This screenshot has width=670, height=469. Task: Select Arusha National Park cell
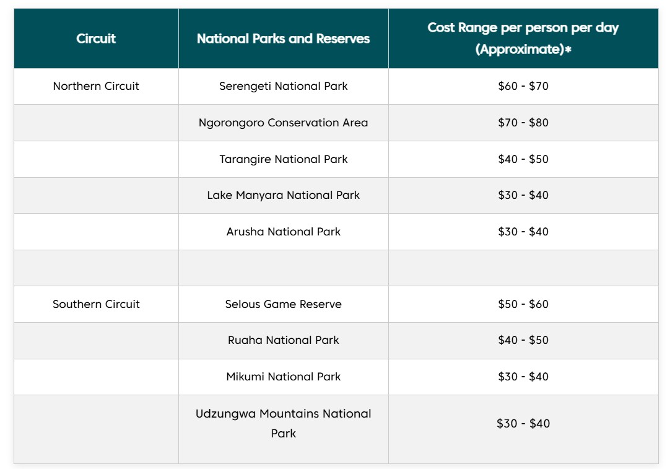pyautogui.click(x=284, y=232)
